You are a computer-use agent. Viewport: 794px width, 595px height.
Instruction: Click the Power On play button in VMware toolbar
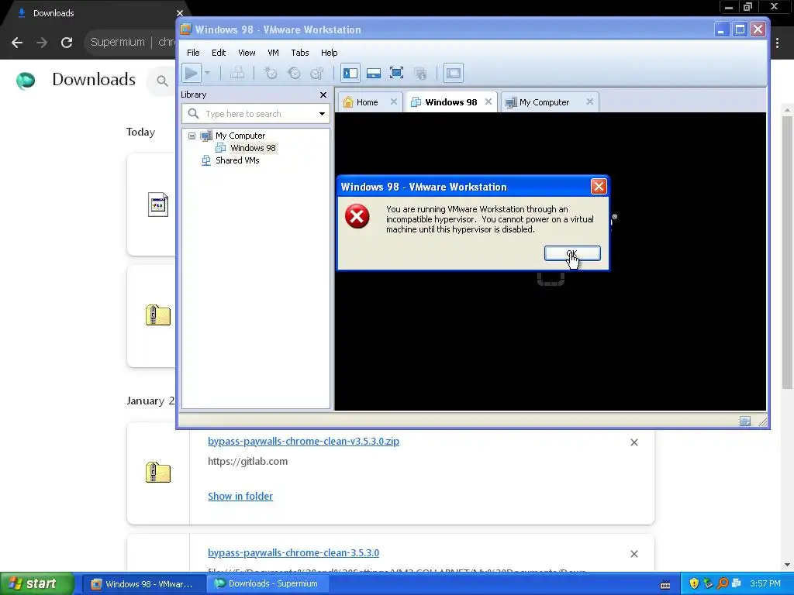(x=192, y=73)
